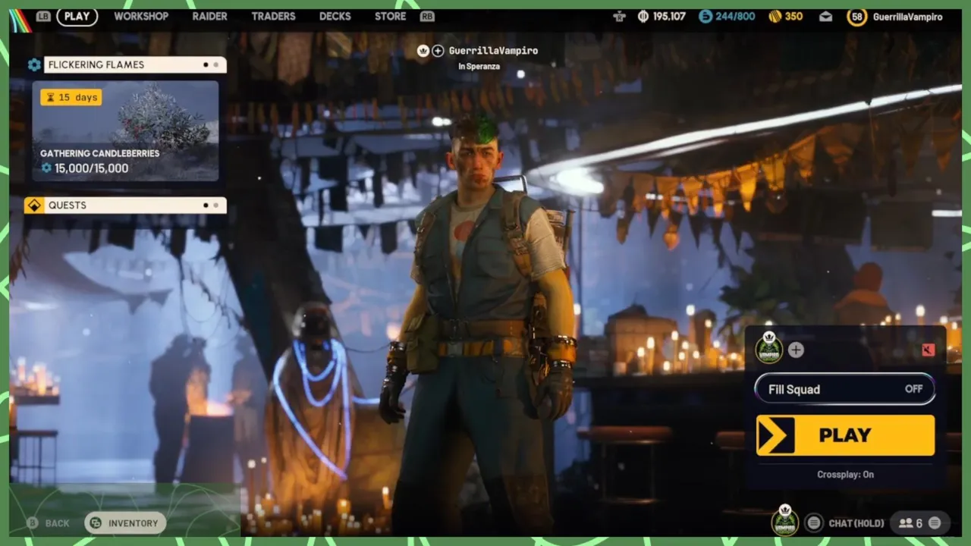The width and height of the screenshot is (971, 546).
Task: Open CHAT (HOLD)
Action: 856,523
